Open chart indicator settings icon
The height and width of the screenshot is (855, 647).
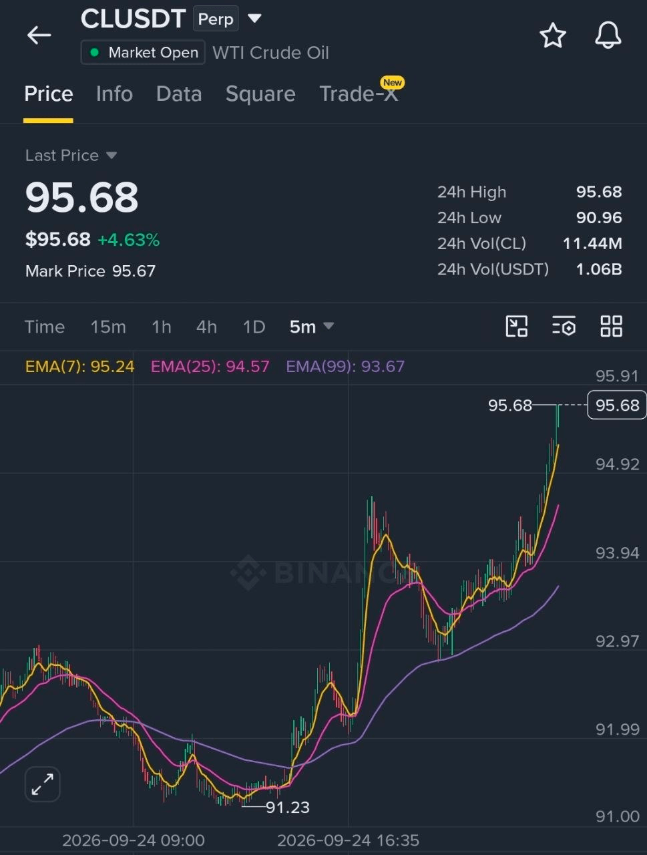[x=564, y=327]
